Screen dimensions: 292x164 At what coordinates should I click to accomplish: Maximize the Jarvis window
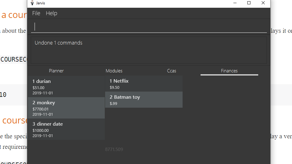249,3
